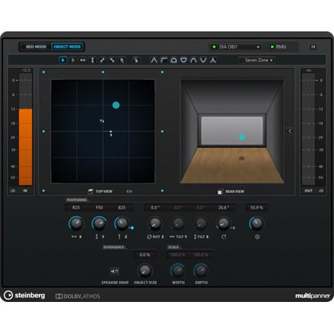Select the horizontal movement restriction tool
The width and height of the screenshot is (334, 334).
click(x=83, y=60)
